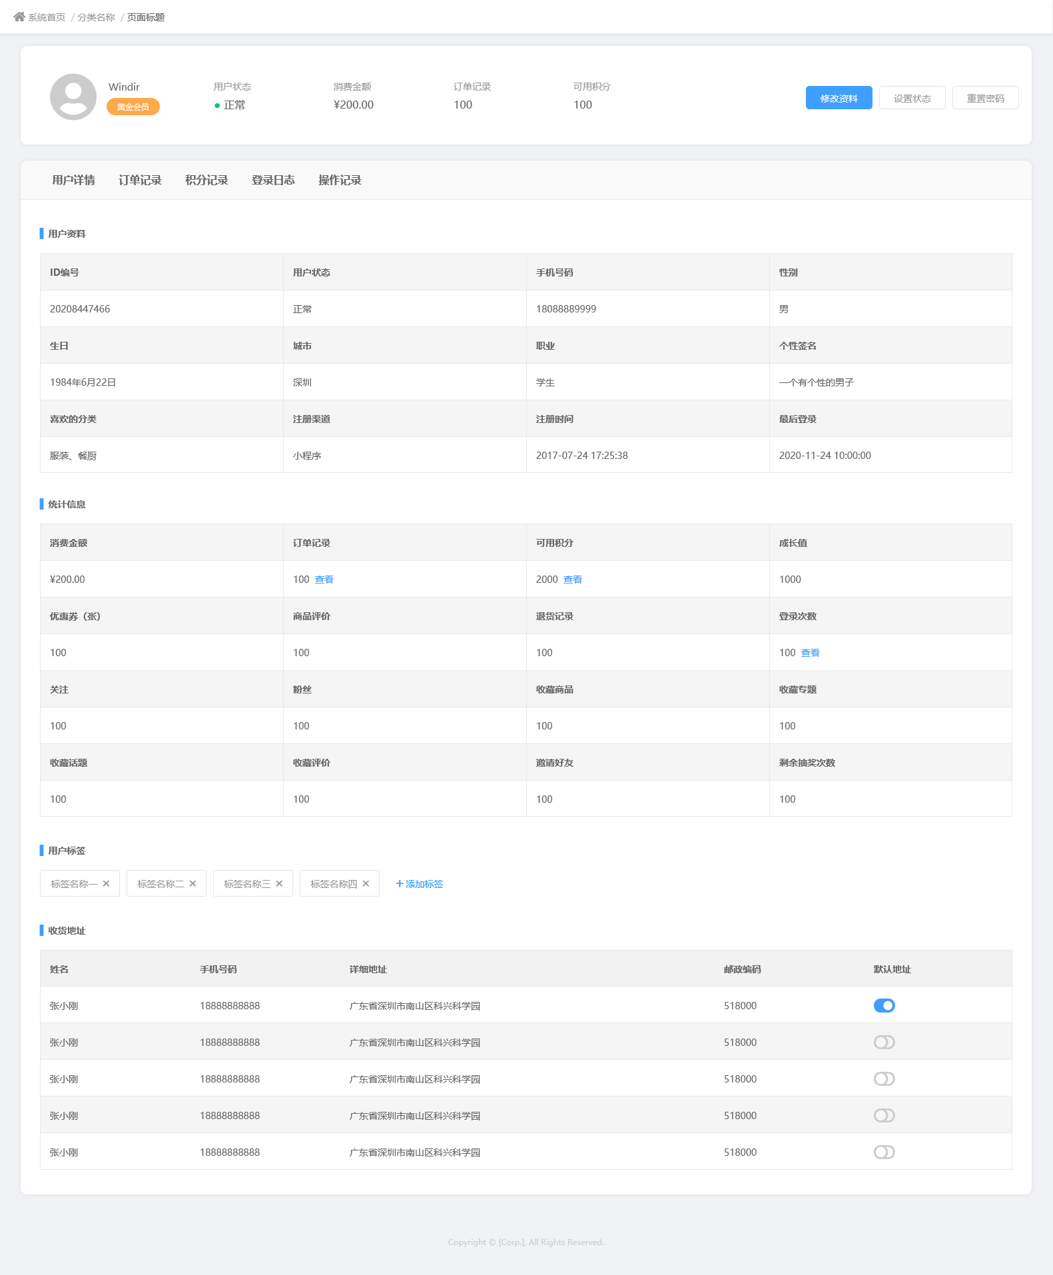This screenshot has width=1053, height=1275.
Task: Click the 标签名称四 tag label
Action: [x=334, y=884]
